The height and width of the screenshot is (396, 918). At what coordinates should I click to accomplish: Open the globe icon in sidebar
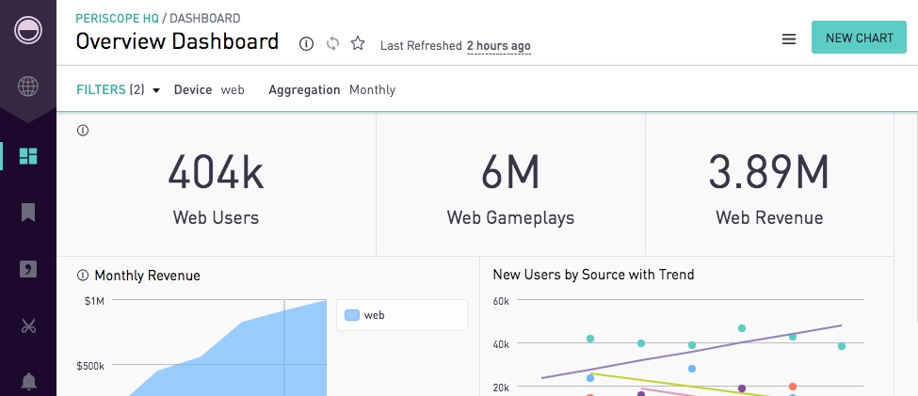pos(28,87)
